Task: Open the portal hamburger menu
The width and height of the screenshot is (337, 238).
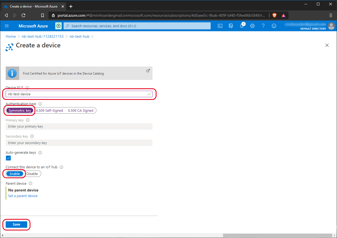Action: pyautogui.click(x=7, y=26)
